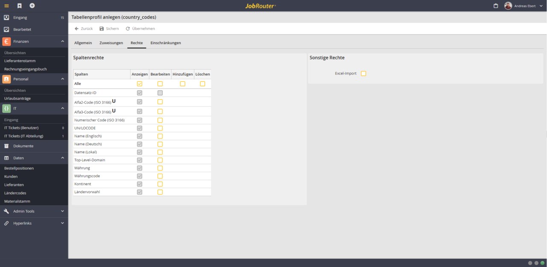The height and width of the screenshot is (267, 547).
Task: Click the Admin Tools wrench icon
Action: point(6,211)
